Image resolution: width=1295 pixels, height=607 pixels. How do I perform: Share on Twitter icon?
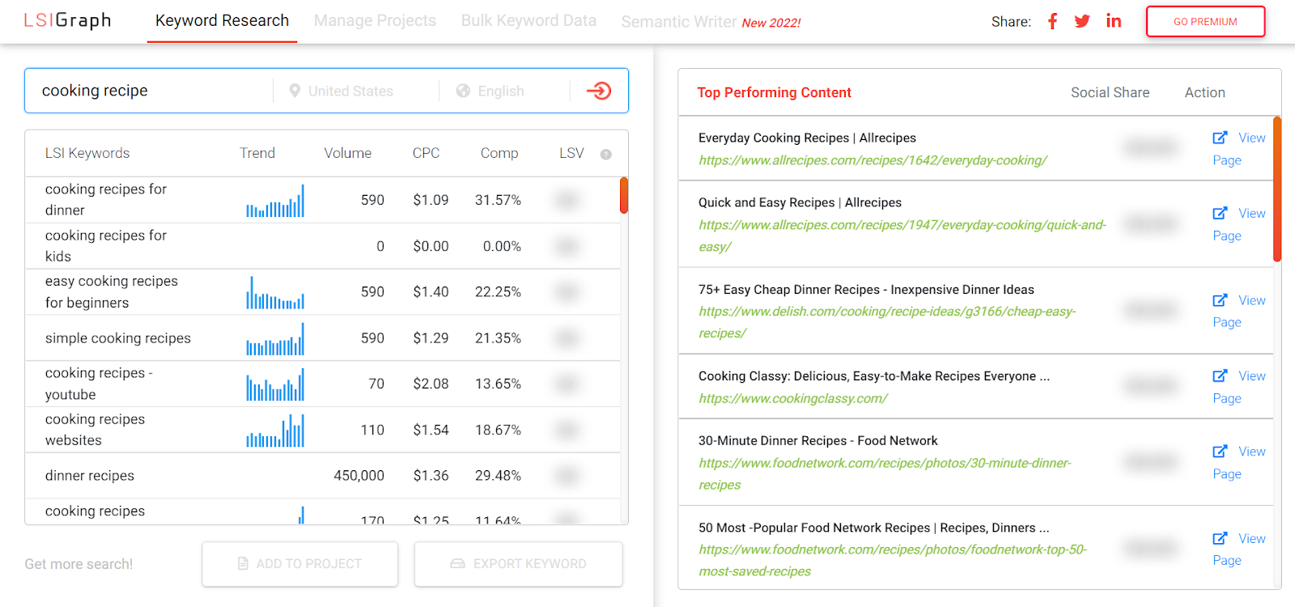1082,21
